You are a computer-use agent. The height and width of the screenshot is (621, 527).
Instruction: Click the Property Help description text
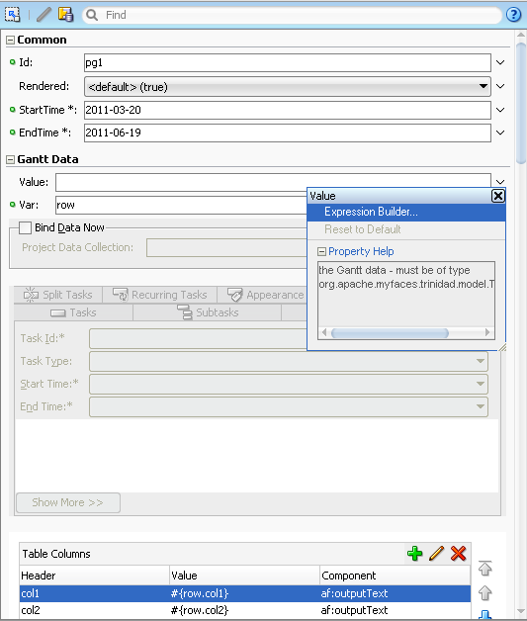pos(406,277)
